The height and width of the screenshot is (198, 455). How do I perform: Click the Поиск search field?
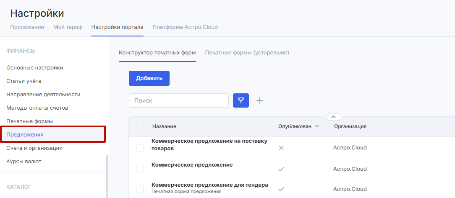click(x=179, y=100)
